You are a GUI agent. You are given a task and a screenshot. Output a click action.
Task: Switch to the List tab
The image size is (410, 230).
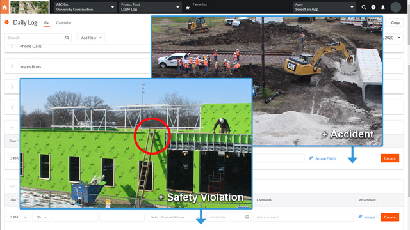pos(47,23)
